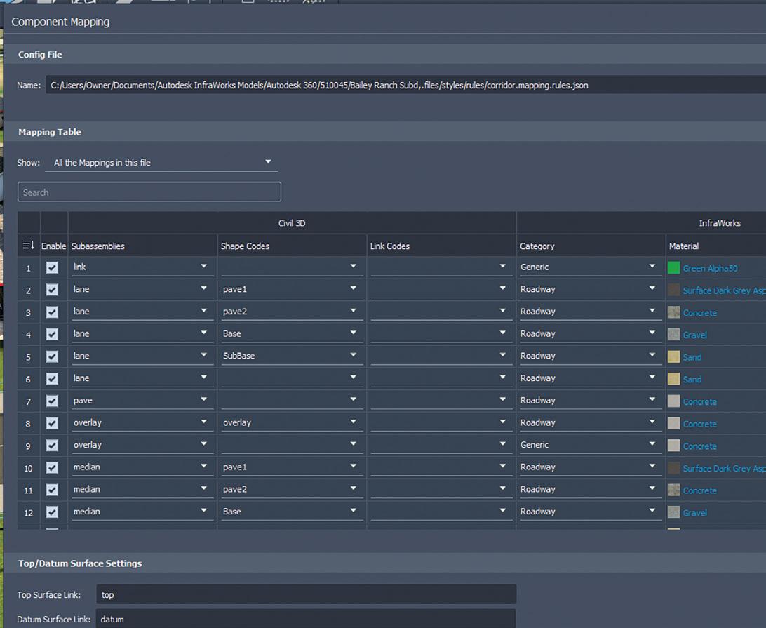This screenshot has height=628, width=766.
Task: Click the Datum Surface Link field
Action: 307,619
